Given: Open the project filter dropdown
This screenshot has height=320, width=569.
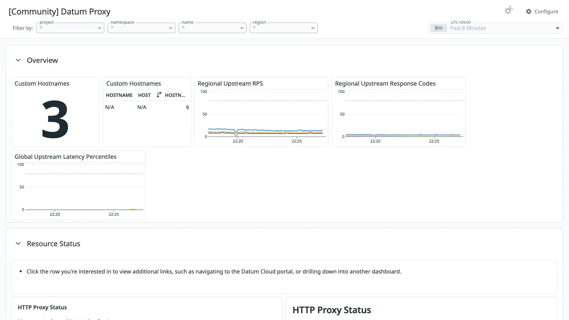Looking at the screenshot, I should pos(70,28).
